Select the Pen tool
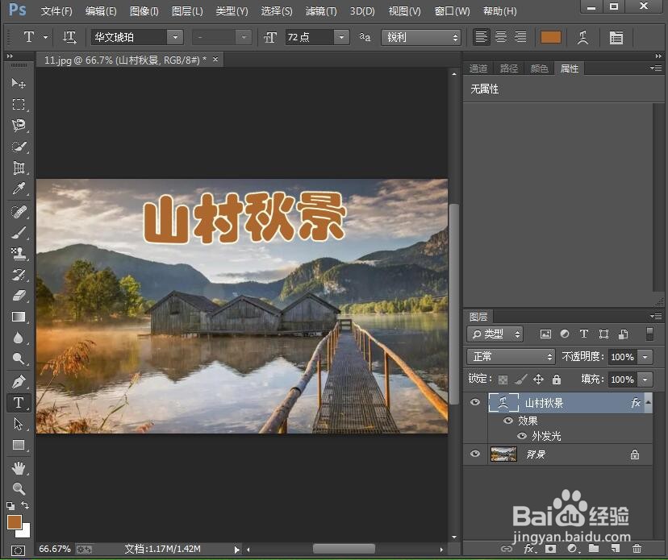668x560 pixels. coord(19,382)
